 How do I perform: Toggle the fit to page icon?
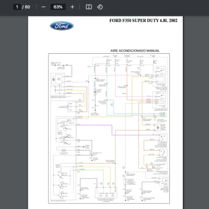tap(89, 7)
